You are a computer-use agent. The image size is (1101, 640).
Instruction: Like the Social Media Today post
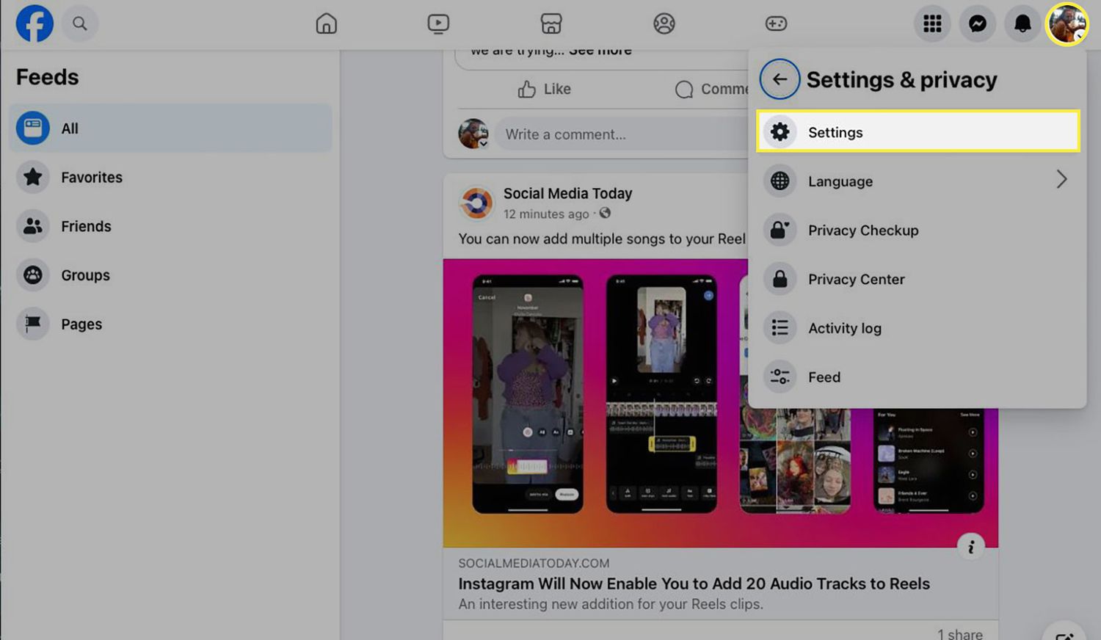click(545, 89)
